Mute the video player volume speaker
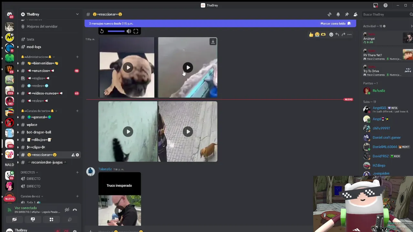413x232 pixels. pyautogui.click(x=129, y=31)
